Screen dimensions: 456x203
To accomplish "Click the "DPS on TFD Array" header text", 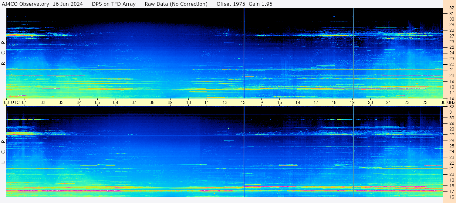I will point(114,4).
